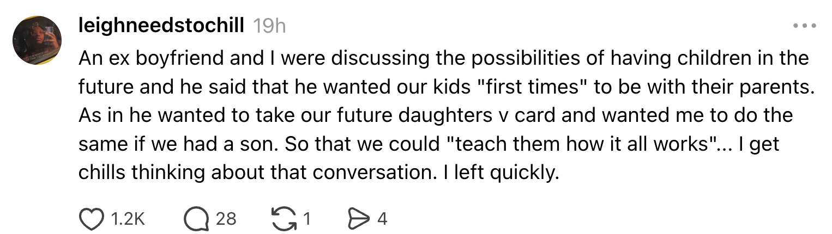The width and height of the screenshot is (832, 234).
Task: Click the post line starting with As in
Action: coord(435,115)
